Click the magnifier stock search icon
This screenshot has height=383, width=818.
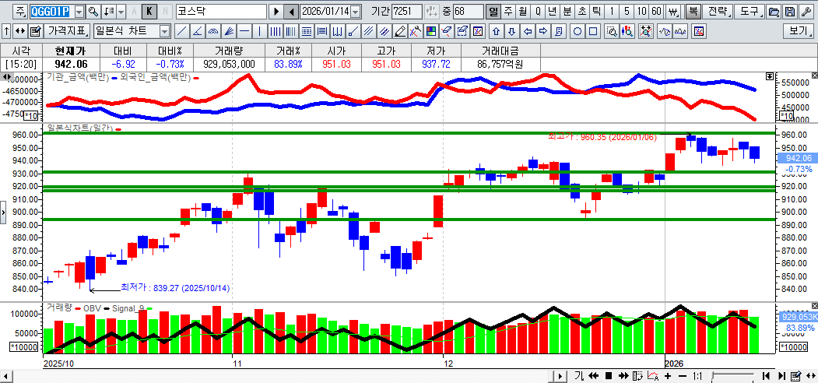[x=93, y=12]
